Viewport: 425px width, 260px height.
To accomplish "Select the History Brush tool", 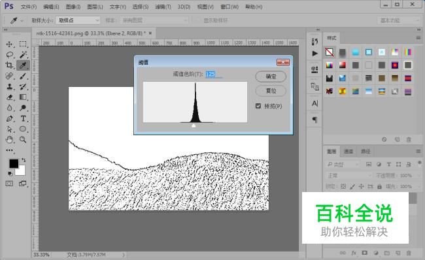I will [23, 87].
